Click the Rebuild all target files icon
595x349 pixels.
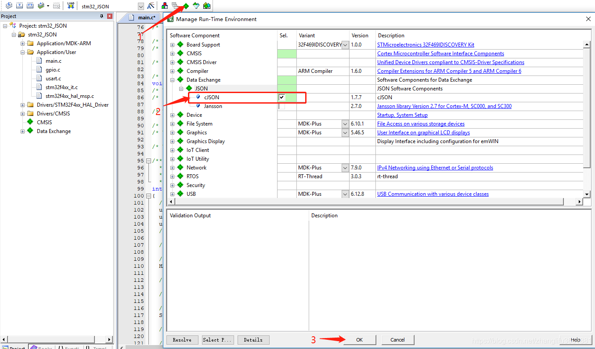29,6
